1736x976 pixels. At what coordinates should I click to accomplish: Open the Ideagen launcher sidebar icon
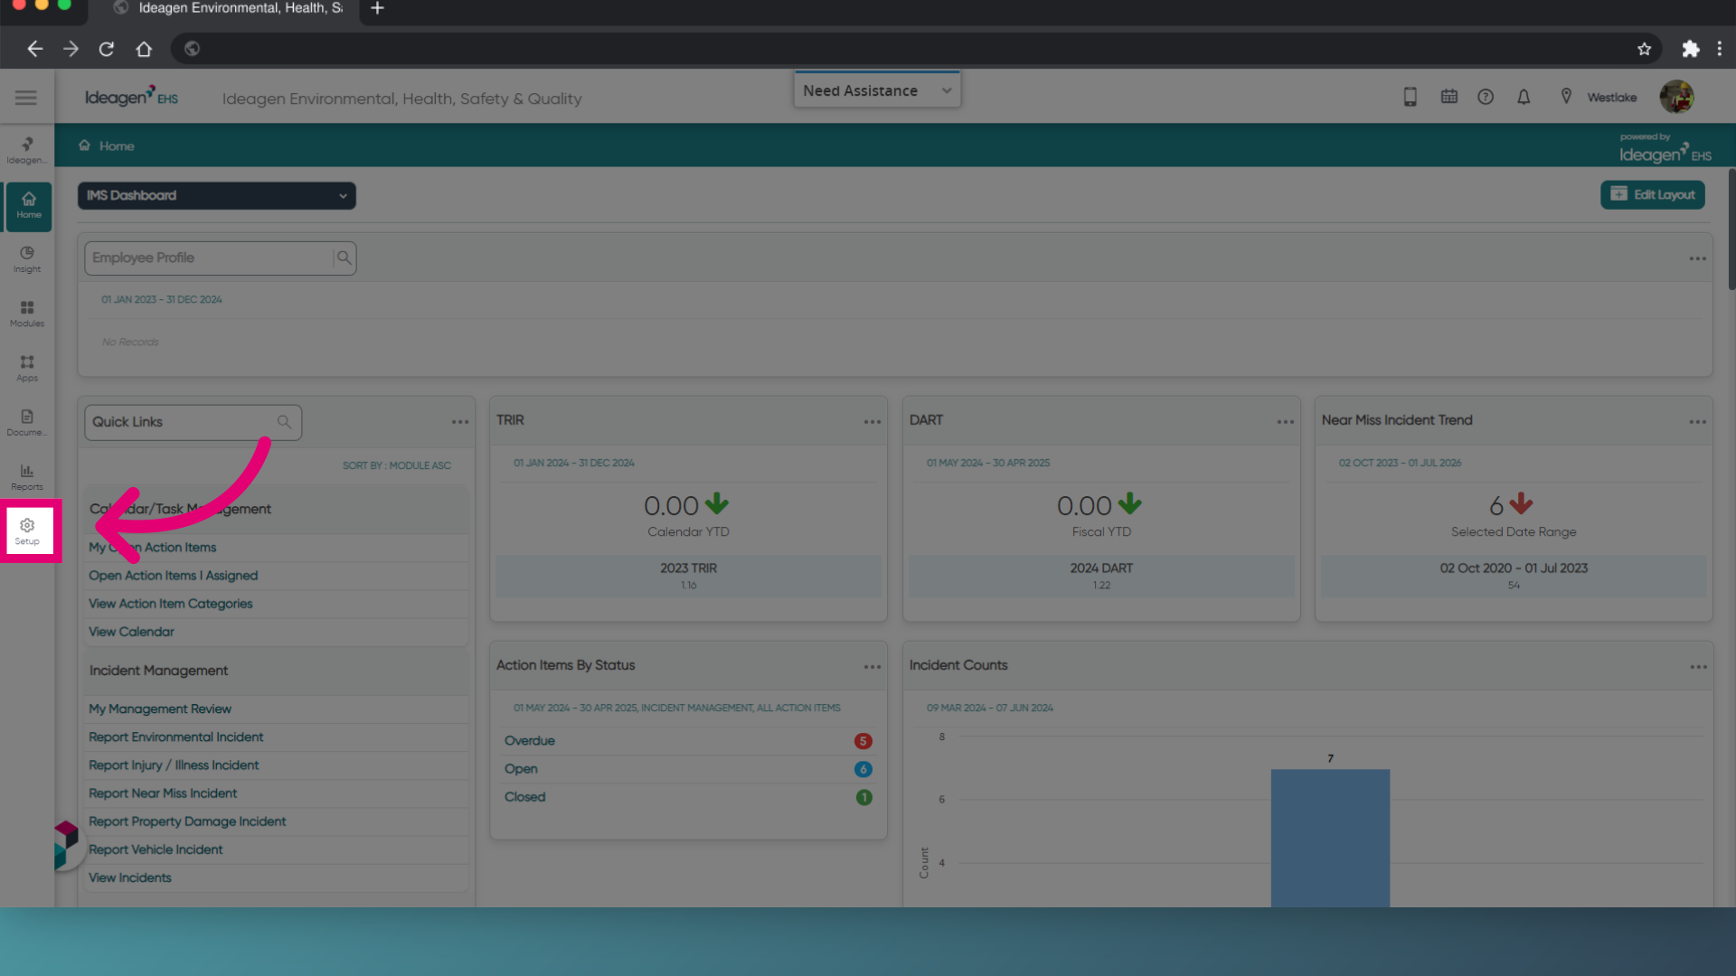tap(27, 150)
